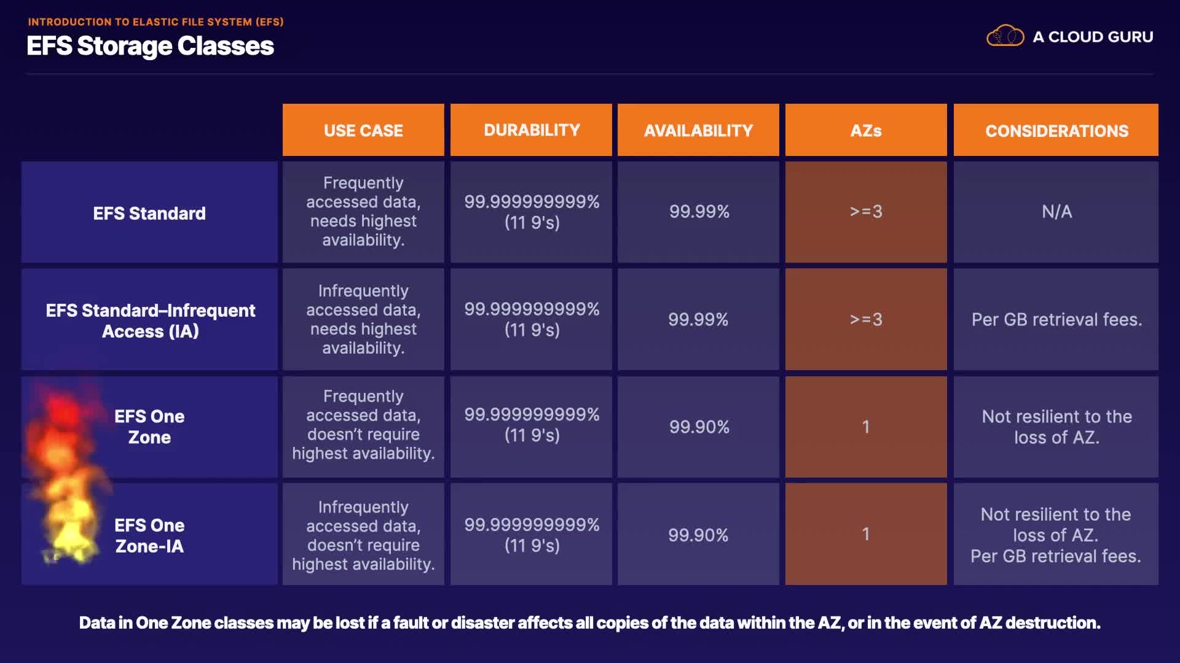
Task: Select the EFS Standard–Infrequent Access row label
Action: coord(150,320)
